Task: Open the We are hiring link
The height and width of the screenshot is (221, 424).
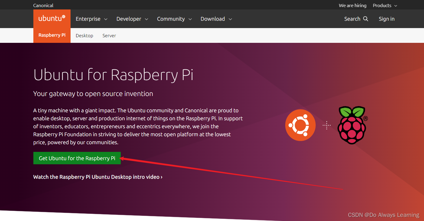Action: [x=353, y=5]
